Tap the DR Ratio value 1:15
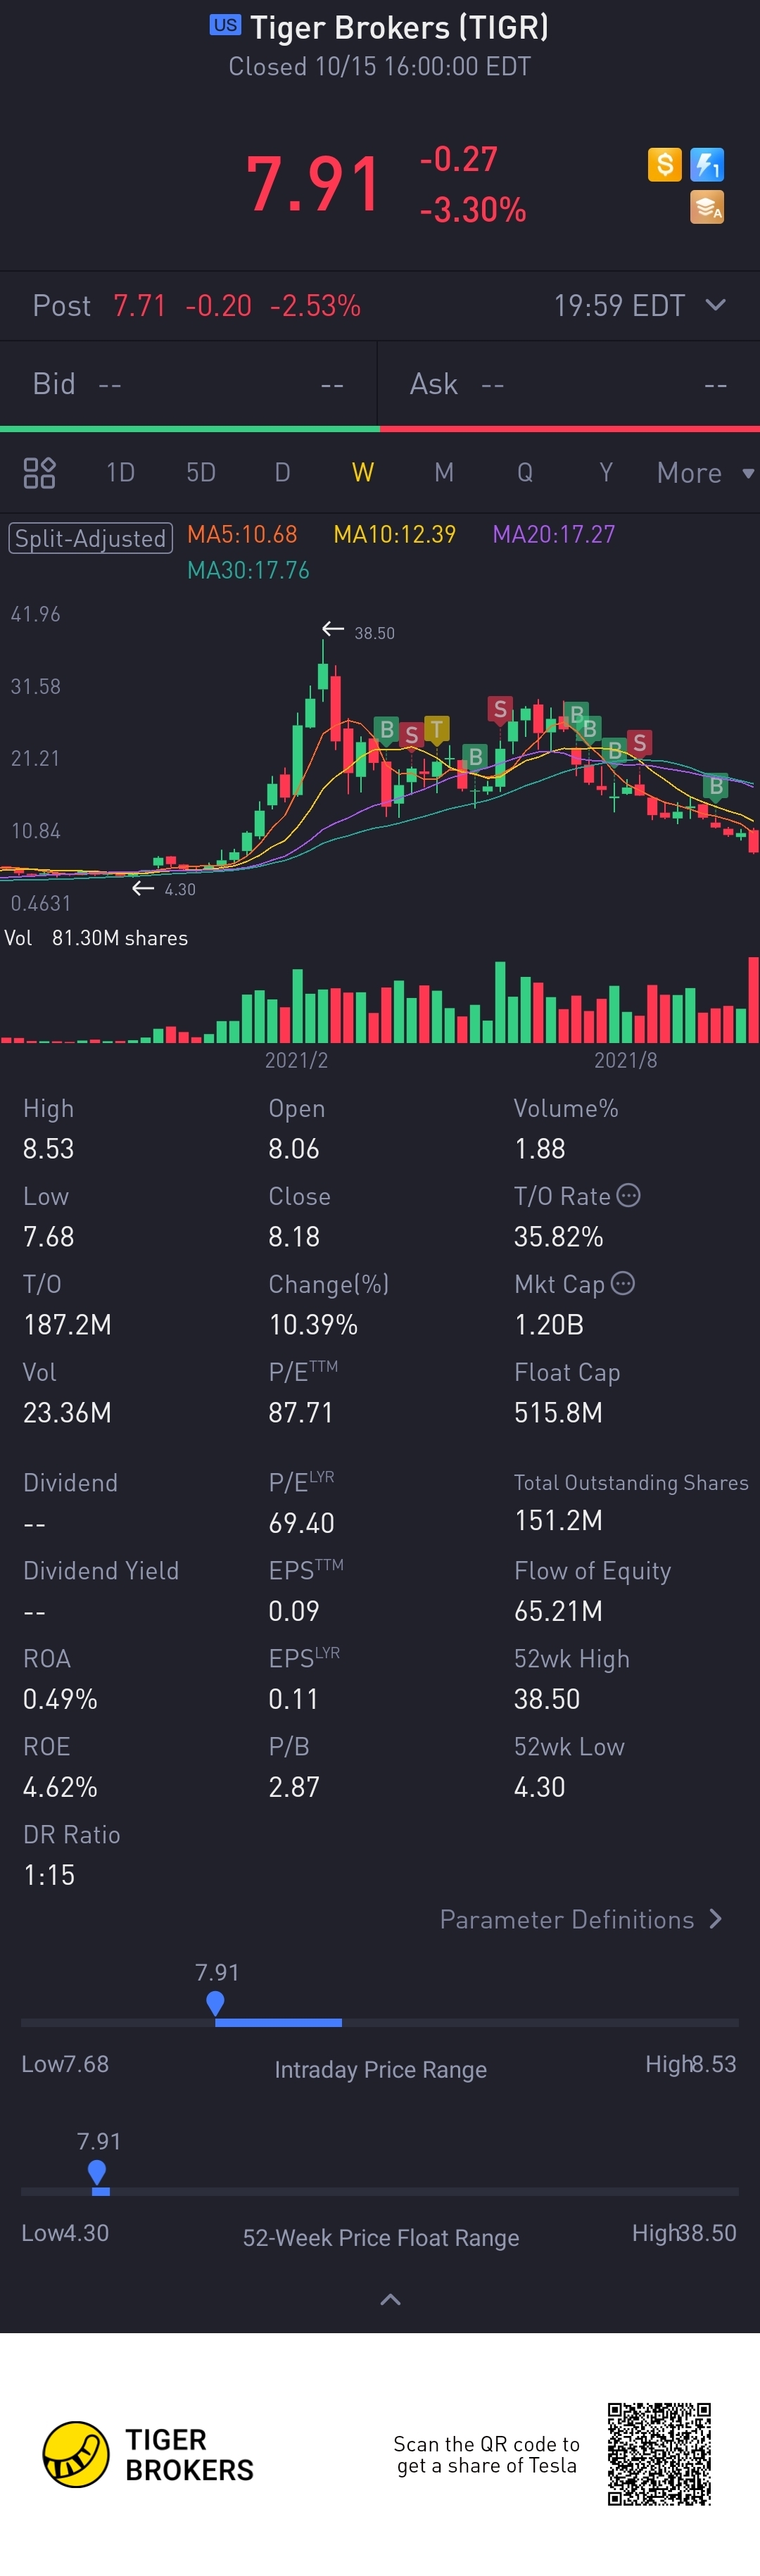 [49, 1875]
